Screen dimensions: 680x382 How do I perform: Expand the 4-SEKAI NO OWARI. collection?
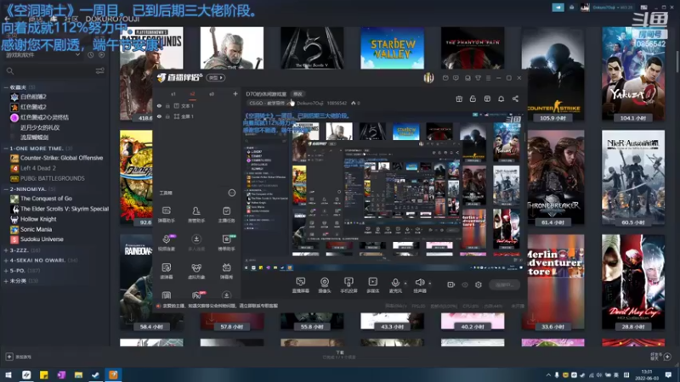coord(6,261)
